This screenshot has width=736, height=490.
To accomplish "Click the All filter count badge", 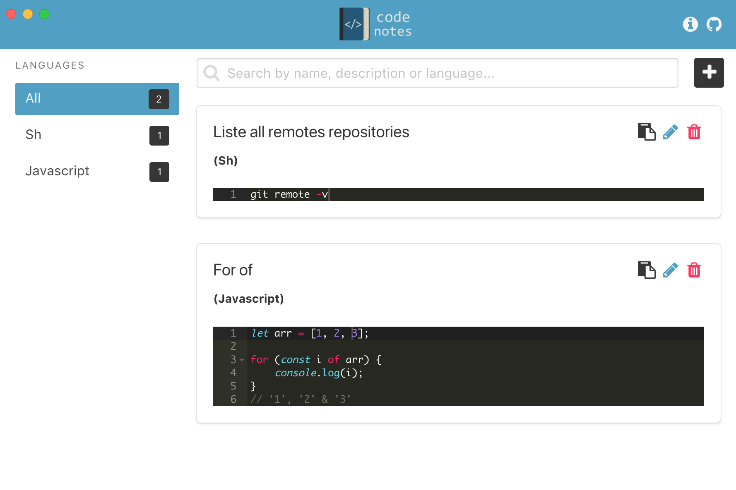I will [x=159, y=99].
